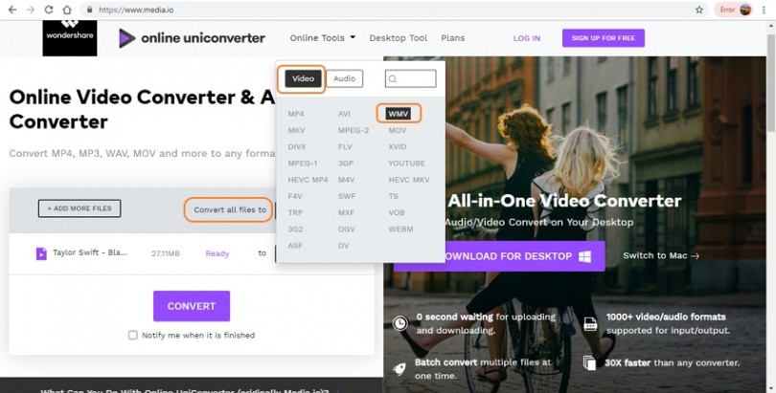The height and width of the screenshot is (393, 776).
Task: Choose ASF as output format
Action: tap(295, 246)
